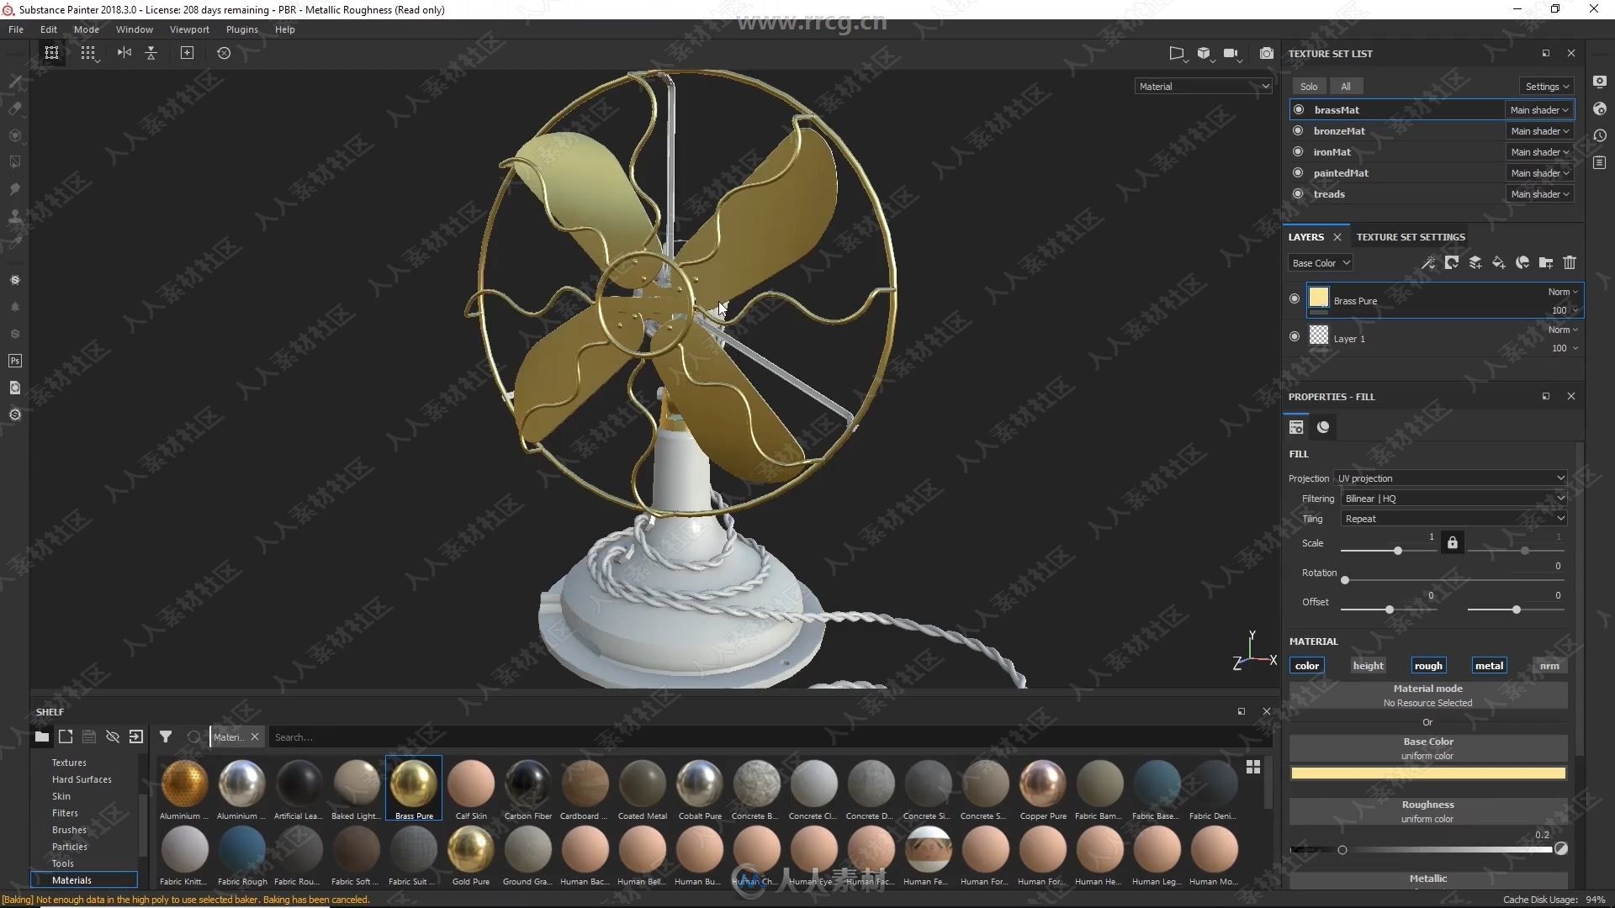Screen dimensions: 1615x908
Task: Click the Brass Pure material thumbnail in shelf
Action: 413,783
